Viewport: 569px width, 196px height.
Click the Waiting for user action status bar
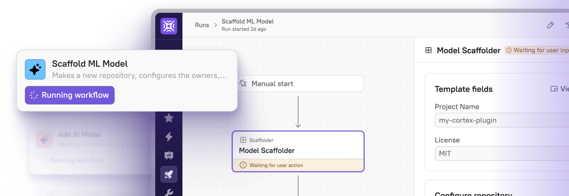[298, 165]
